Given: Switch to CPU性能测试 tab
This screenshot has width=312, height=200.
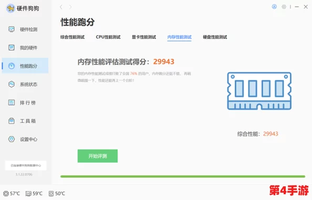Looking at the screenshot, I should (108, 37).
